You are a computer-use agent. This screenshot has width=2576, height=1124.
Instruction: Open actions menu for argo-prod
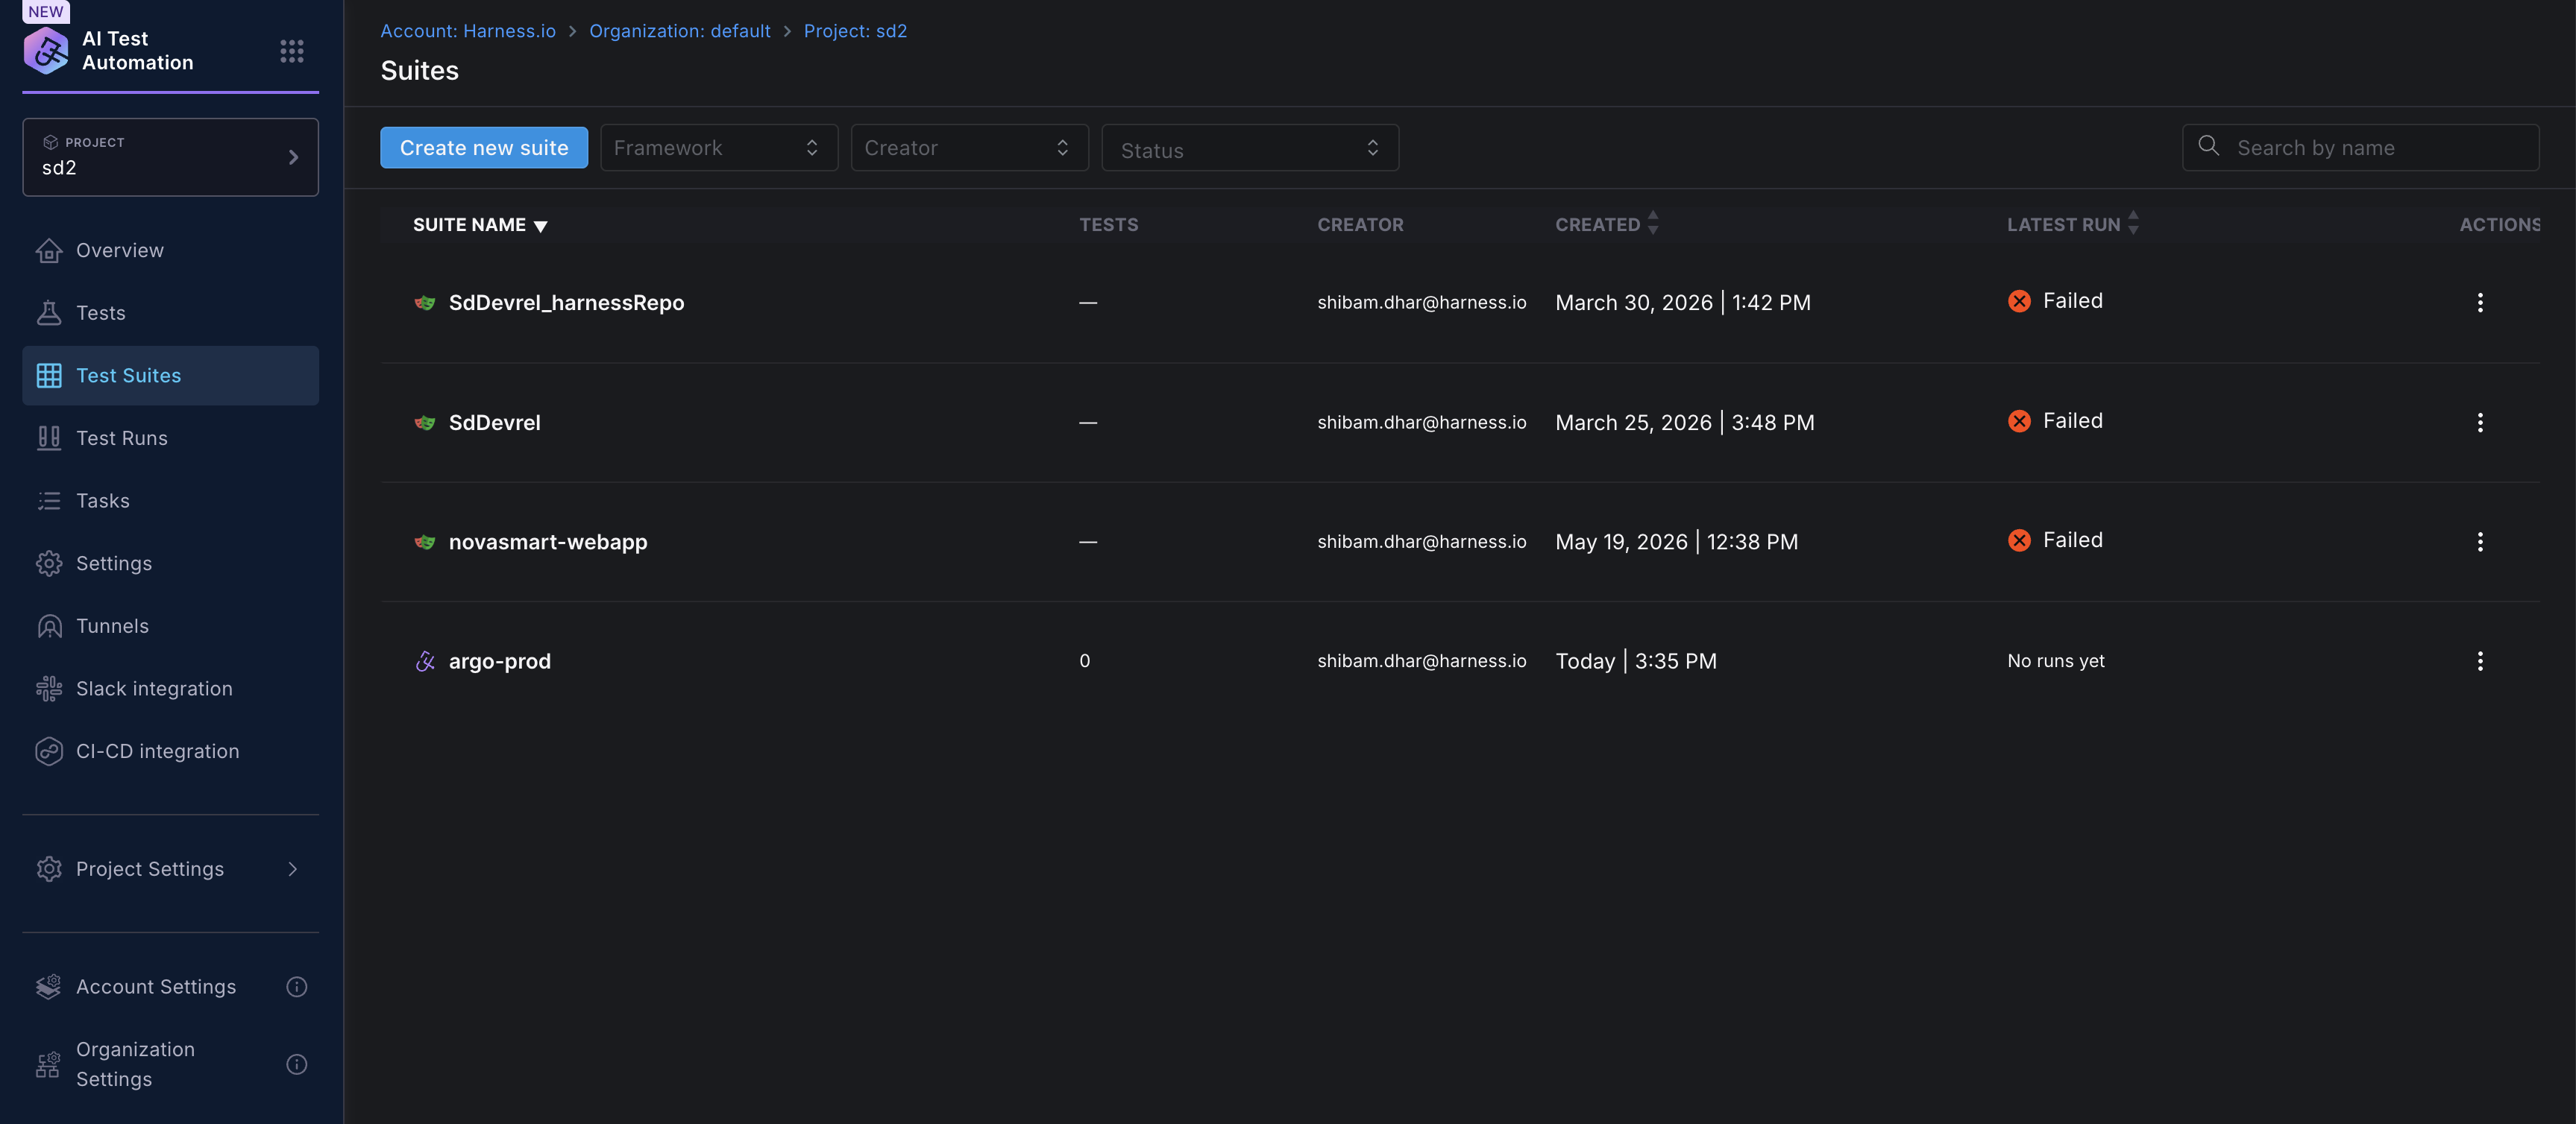tap(2480, 661)
